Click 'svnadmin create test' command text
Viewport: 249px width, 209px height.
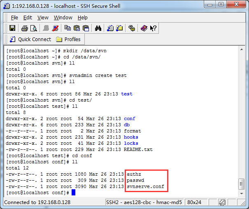coord(98,75)
